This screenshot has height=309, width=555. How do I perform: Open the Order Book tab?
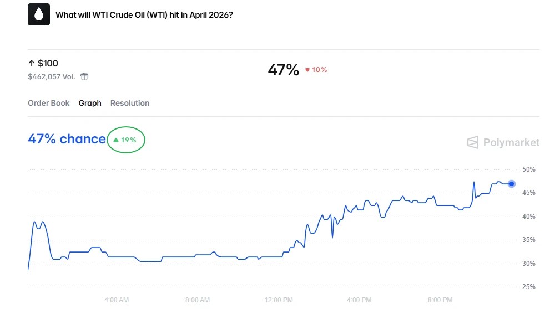[49, 103]
